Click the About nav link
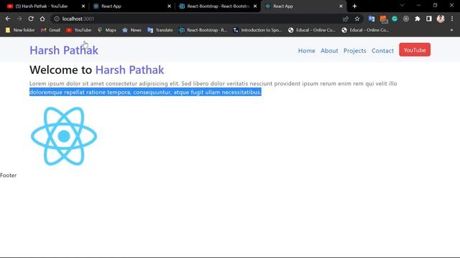 pyautogui.click(x=329, y=51)
